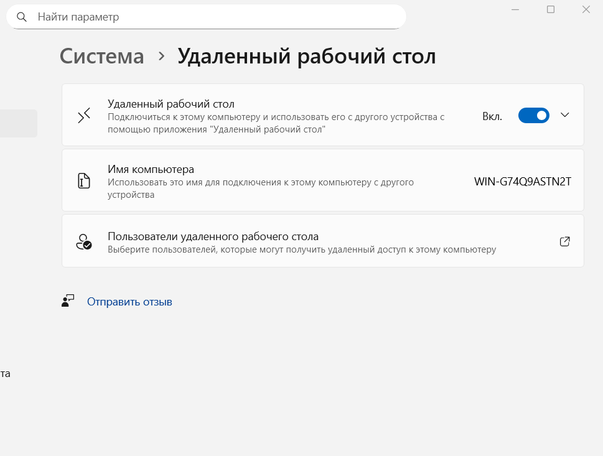603x456 pixels.
Task: Turn off the "Удаленный рабочий стол" toggle
Action: coord(533,116)
